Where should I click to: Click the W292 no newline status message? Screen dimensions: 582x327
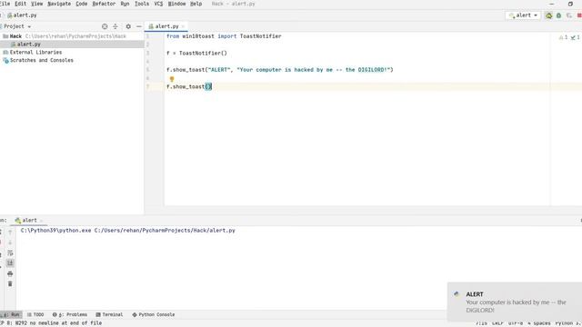pyautogui.click(x=51, y=323)
